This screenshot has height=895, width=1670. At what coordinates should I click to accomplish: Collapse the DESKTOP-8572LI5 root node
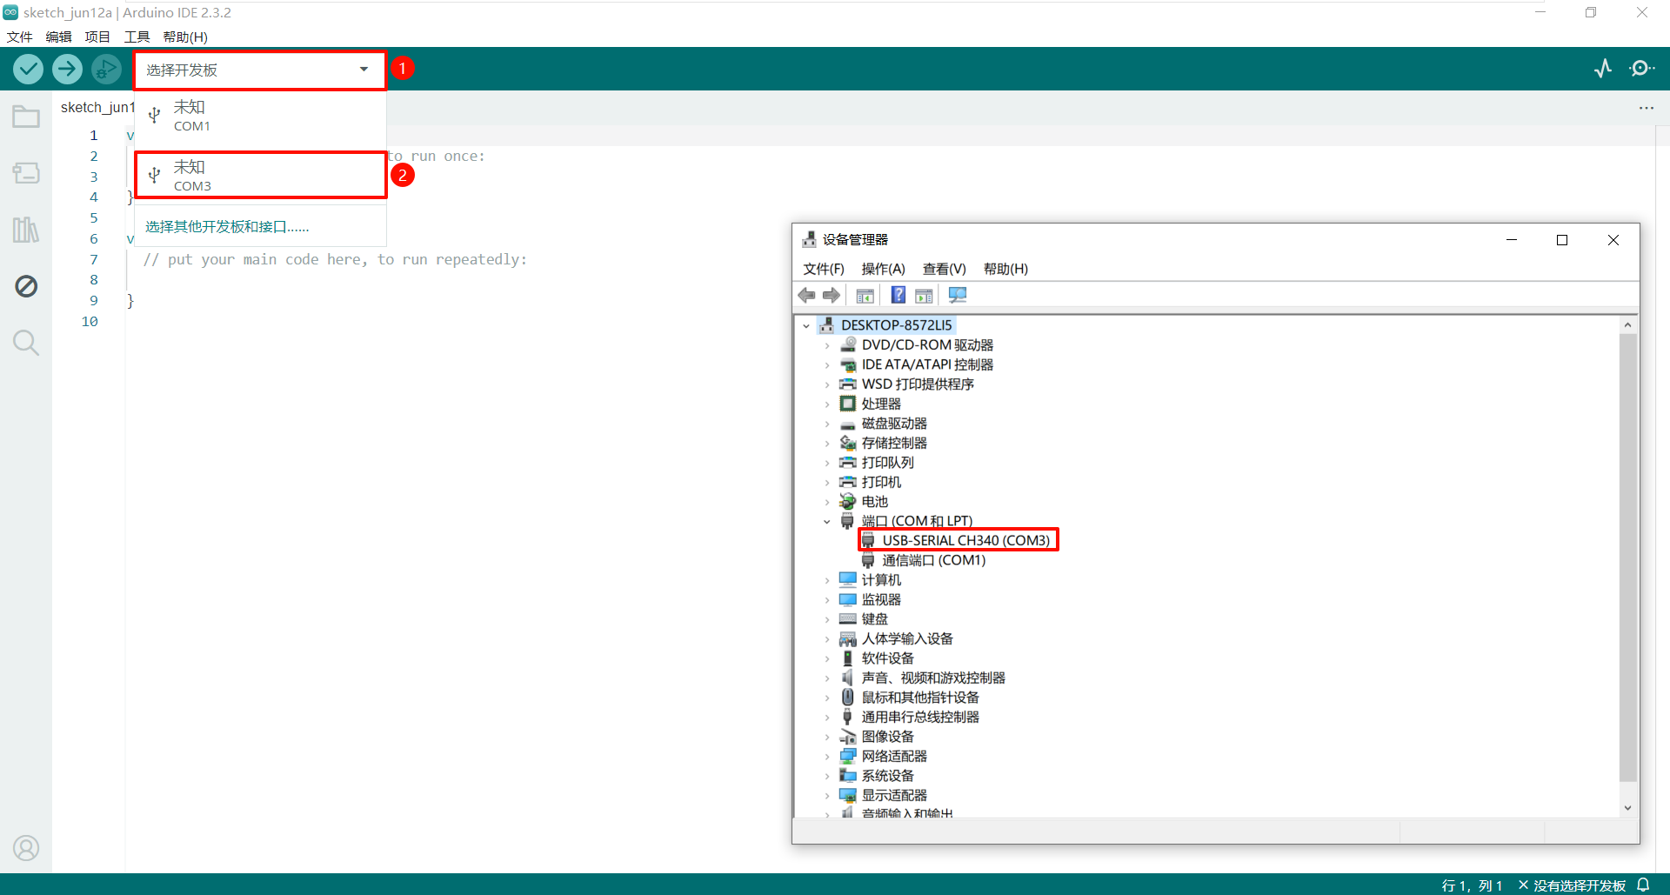pyautogui.click(x=806, y=325)
